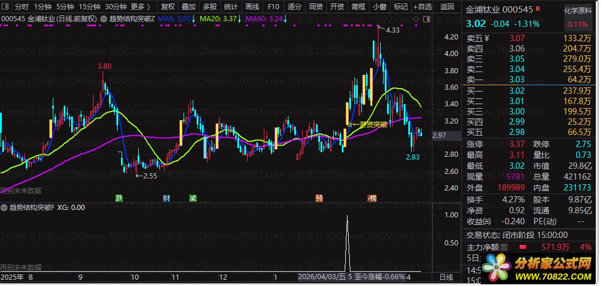The height and width of the screenshot is (286, 601).
Task: Click the 统计 statistics button
Action: [x=231, y=6]
